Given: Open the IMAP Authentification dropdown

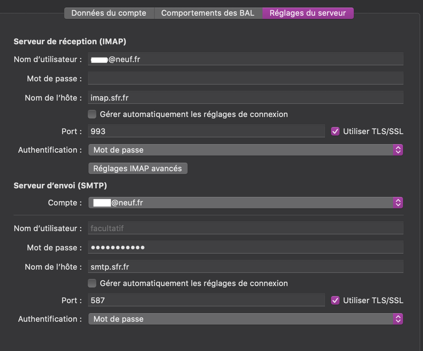Looking at the screenshot, I should (246, 149).
